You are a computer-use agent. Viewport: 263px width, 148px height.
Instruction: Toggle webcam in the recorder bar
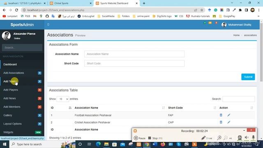[x=240, y=138]
